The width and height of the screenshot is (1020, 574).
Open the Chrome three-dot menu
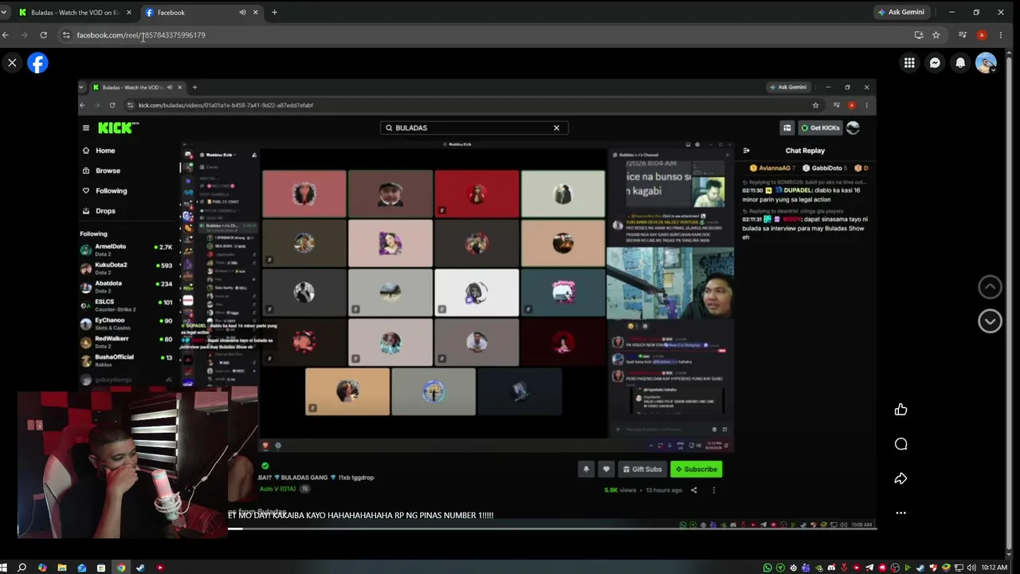[x=1001, y=35]
